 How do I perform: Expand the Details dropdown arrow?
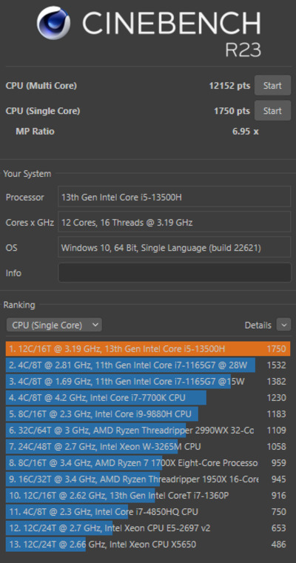coord(283,325)
